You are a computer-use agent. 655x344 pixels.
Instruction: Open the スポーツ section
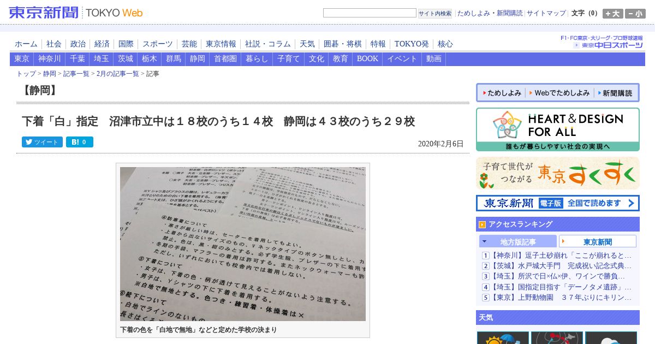point(158,44)
